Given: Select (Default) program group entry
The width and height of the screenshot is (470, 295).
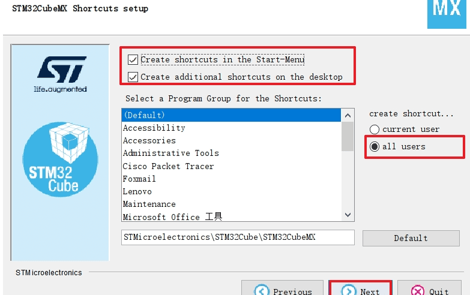Looking at the screenshot, I should 231,115.
